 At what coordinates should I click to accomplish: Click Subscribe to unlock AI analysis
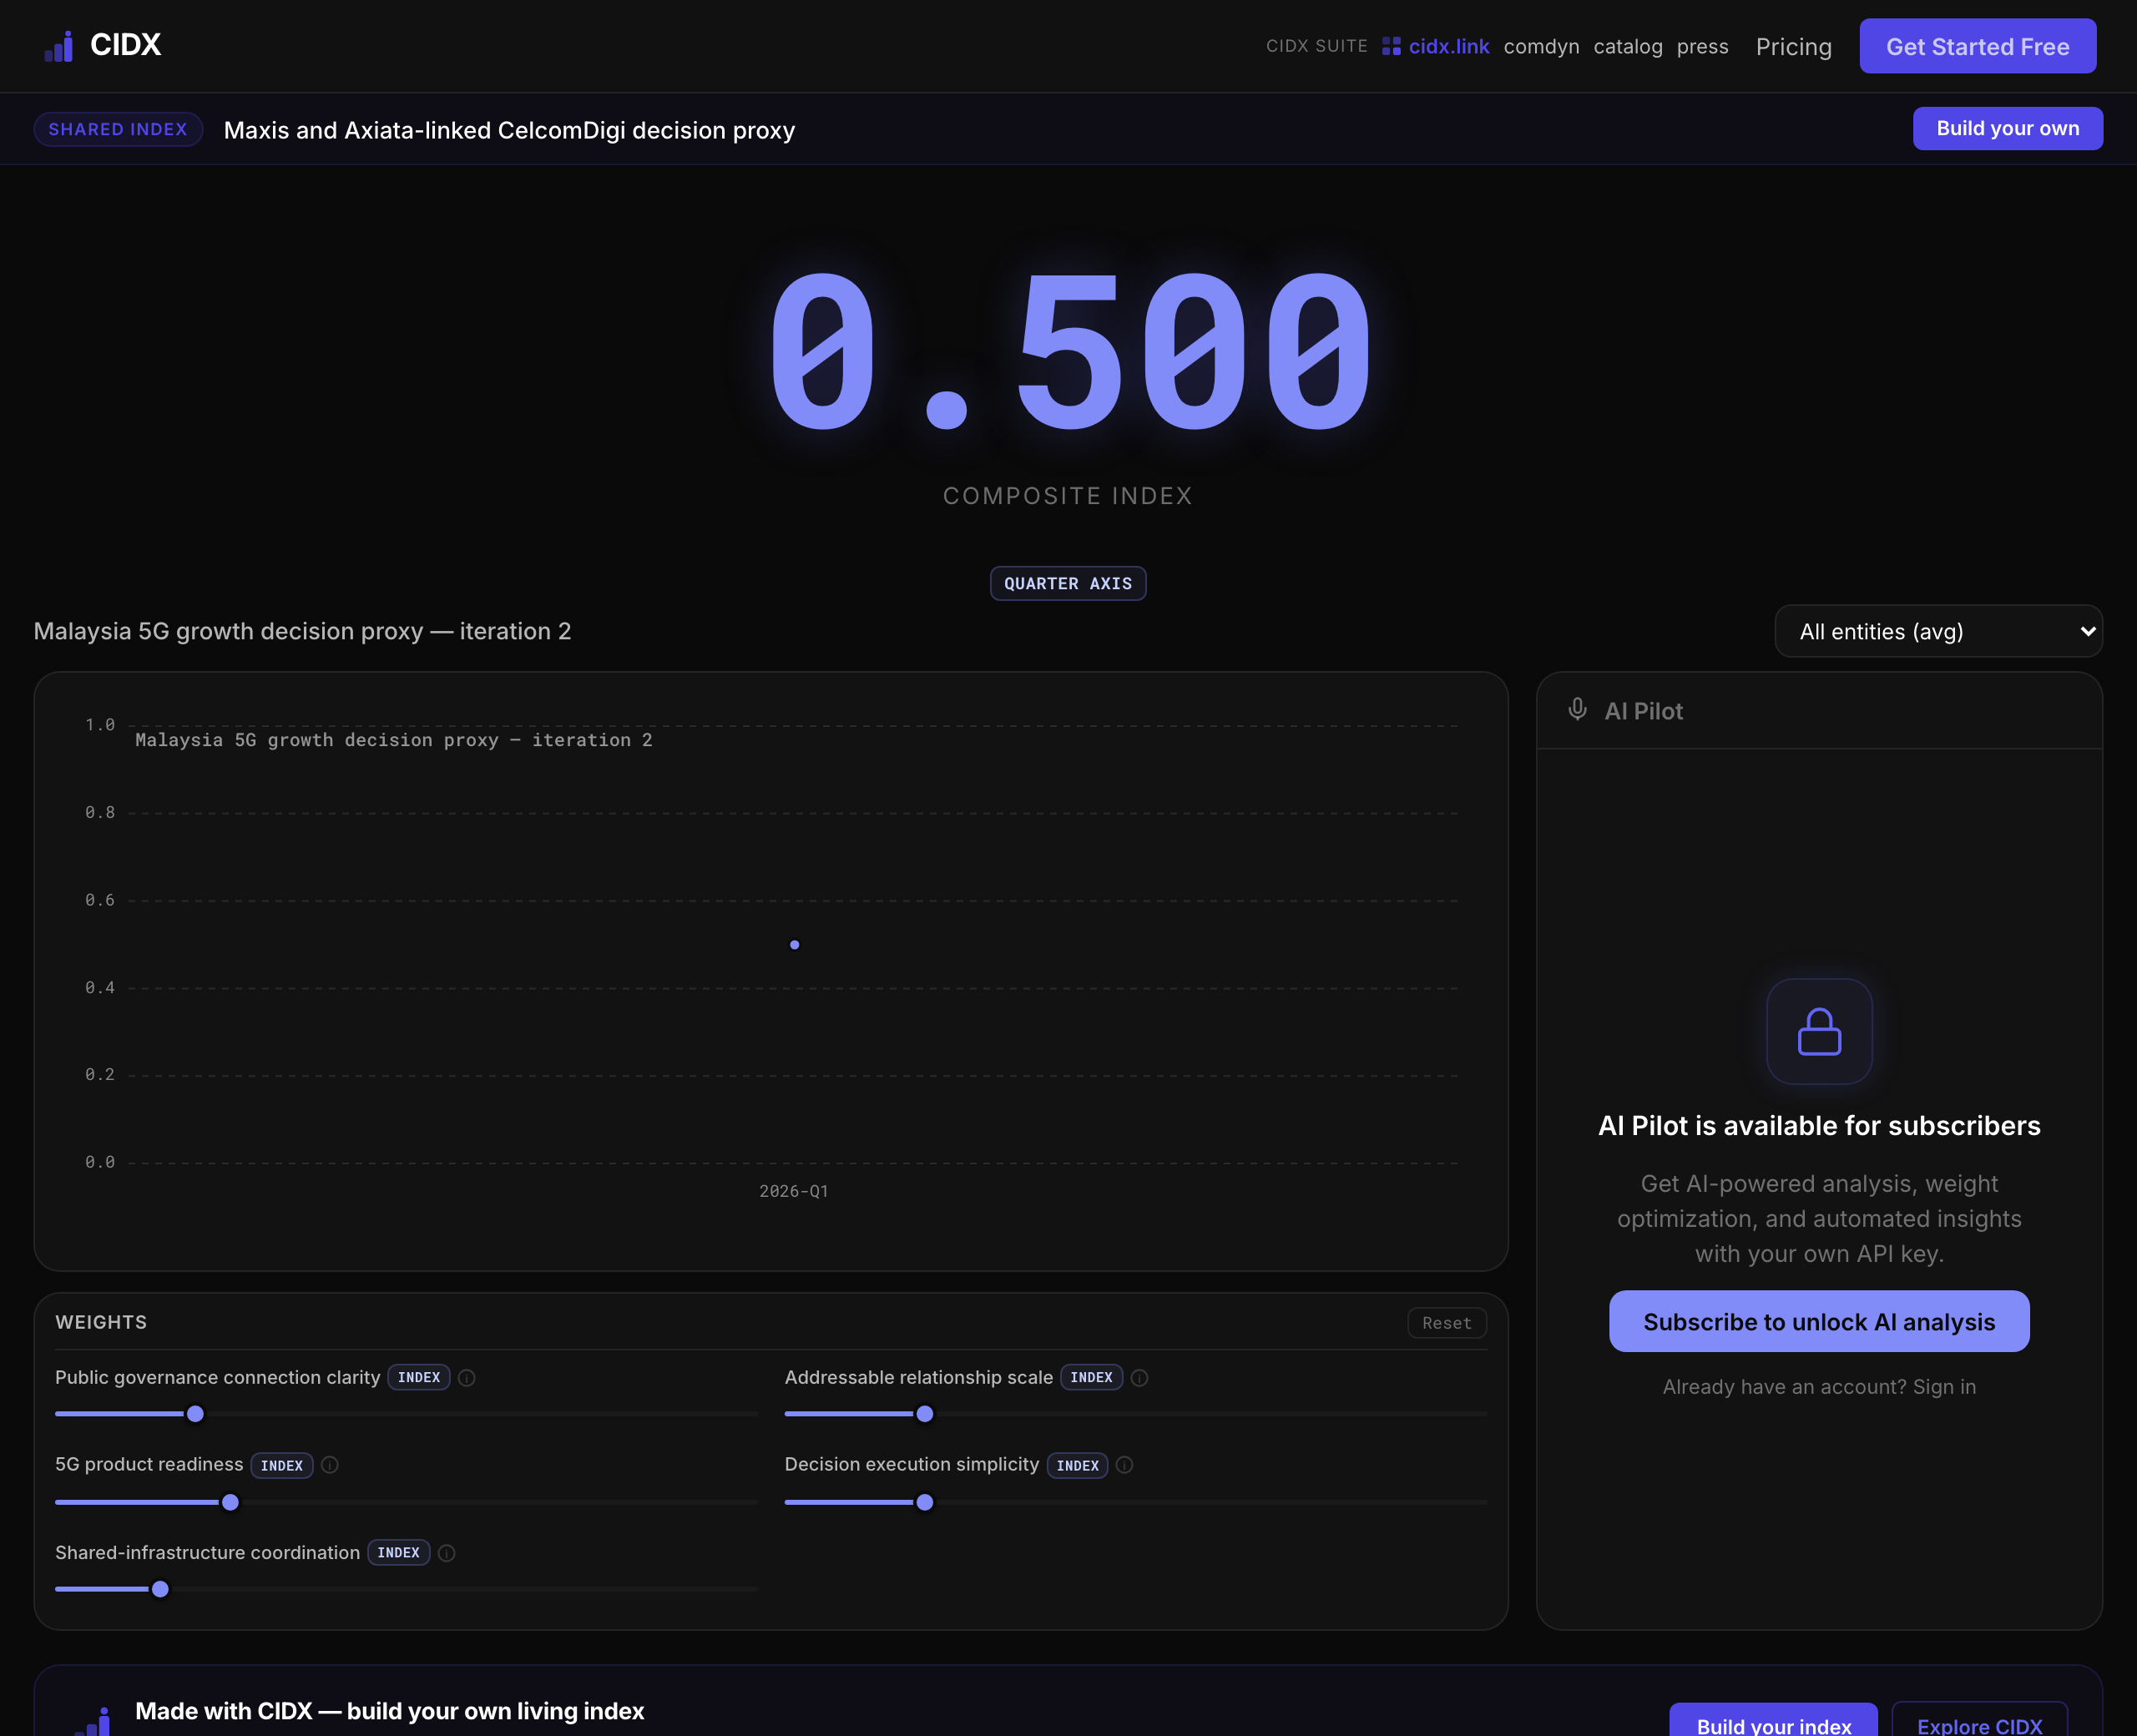[x=1819, y=1322]
